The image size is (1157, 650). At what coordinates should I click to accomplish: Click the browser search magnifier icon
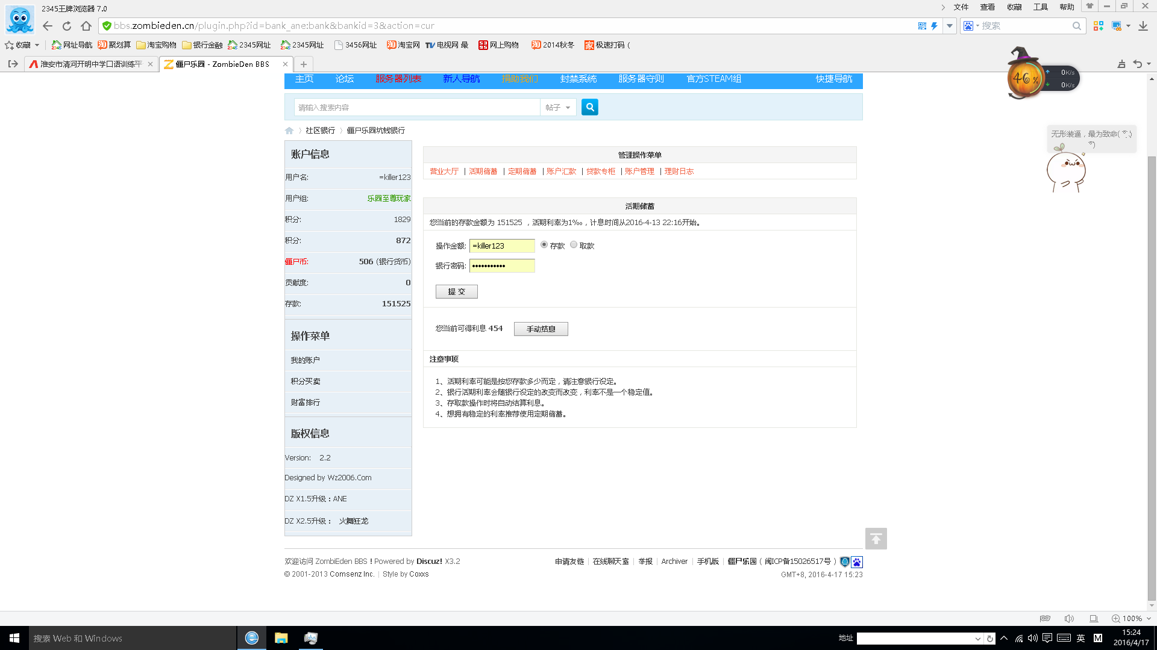[x=1077, y=26]
